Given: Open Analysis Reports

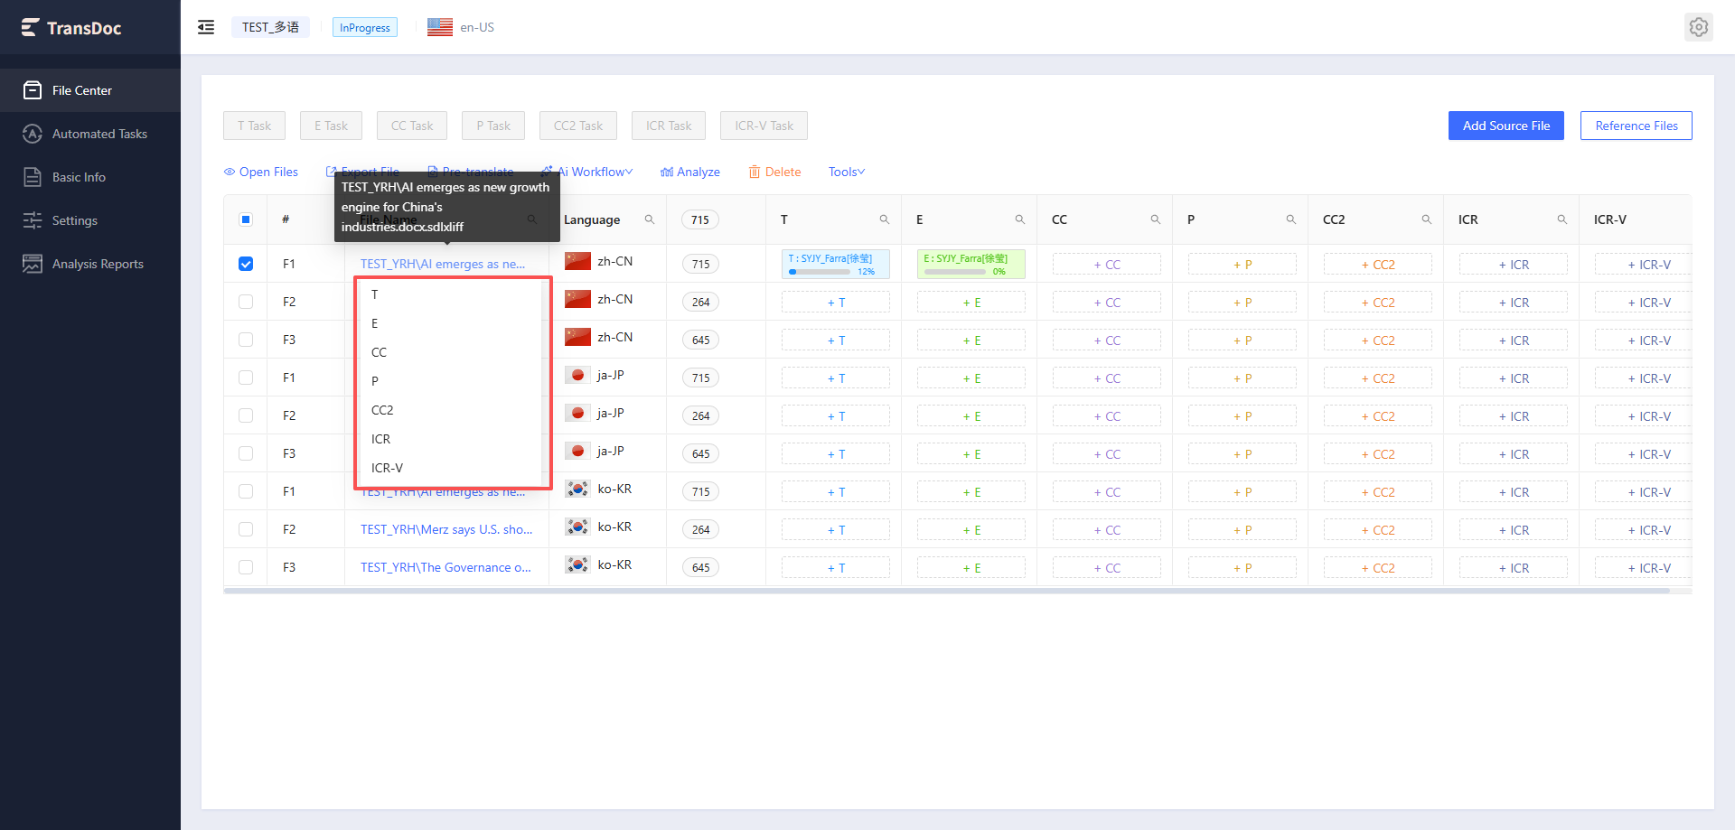Looking at the screenshot, I should click(x=90, y=264).
